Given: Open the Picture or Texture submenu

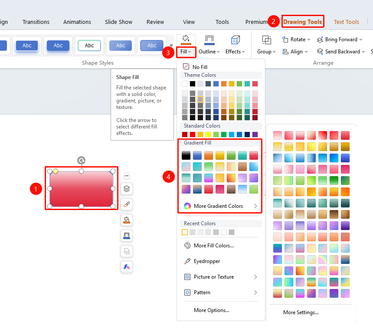Looking at the screenshot, I should pyautogui.click(x=221, y=277).
